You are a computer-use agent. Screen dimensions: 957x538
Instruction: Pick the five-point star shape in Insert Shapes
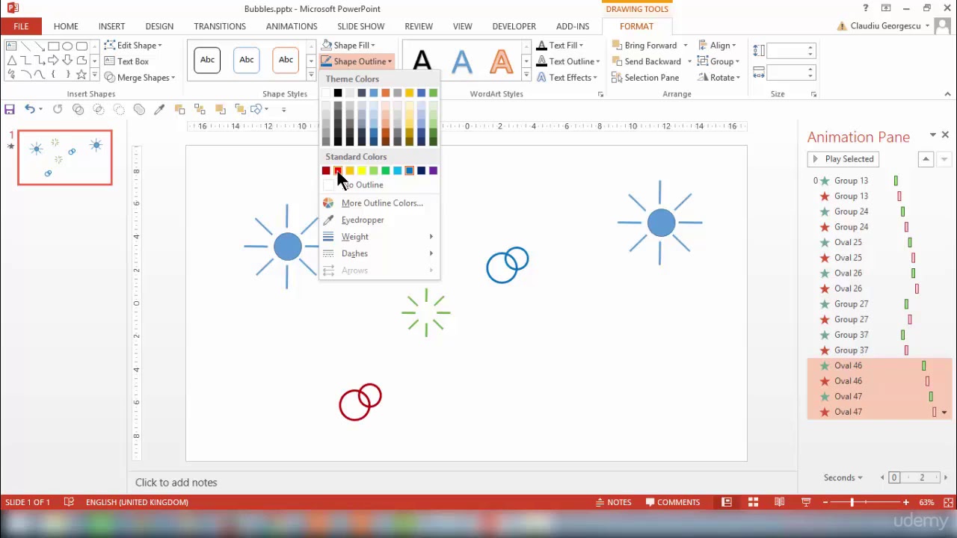[81, 75]
